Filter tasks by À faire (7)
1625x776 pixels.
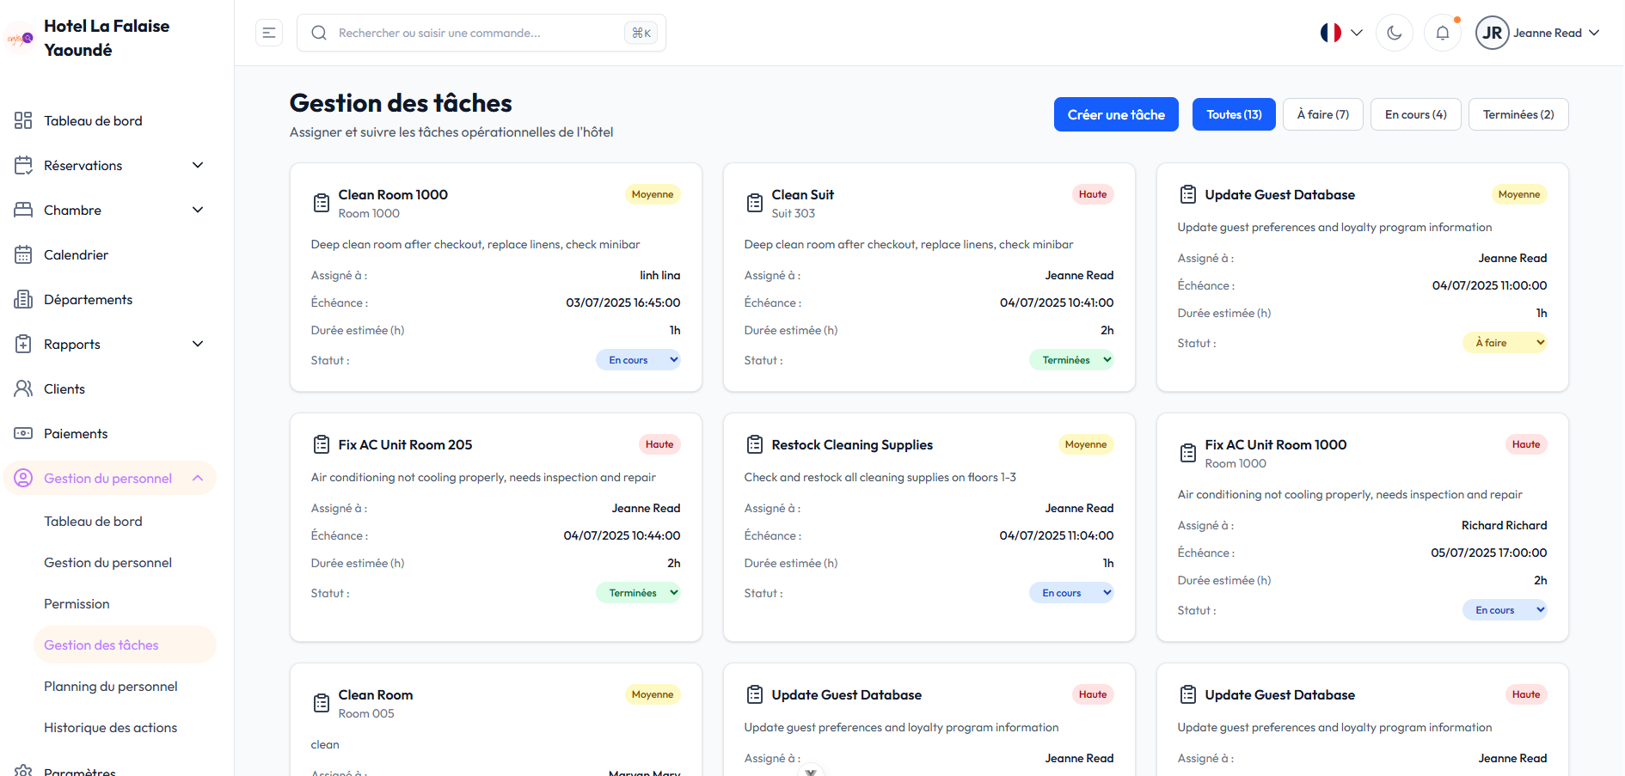(x=1322, y=114)
